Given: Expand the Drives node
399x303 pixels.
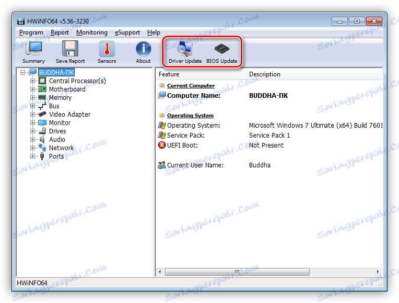Looking at the screenshot, I should point(32,131).
